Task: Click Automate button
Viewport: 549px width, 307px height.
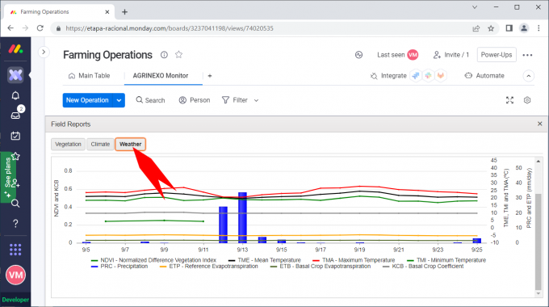Action: [484, 76]
